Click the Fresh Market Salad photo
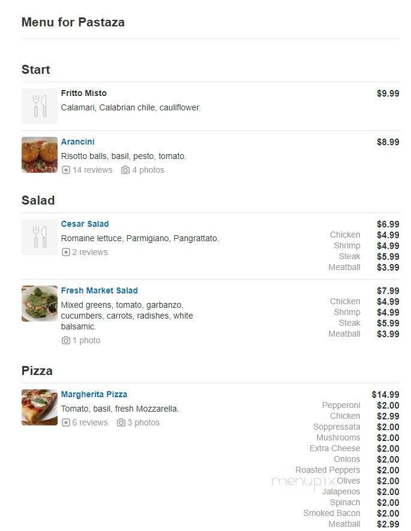Screen dimensions: 411x531 pyautogui.click(x=39, y=303)
